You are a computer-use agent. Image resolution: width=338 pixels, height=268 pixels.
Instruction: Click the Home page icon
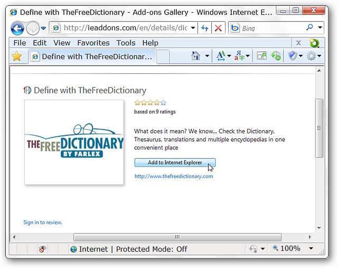click(196, 56)
